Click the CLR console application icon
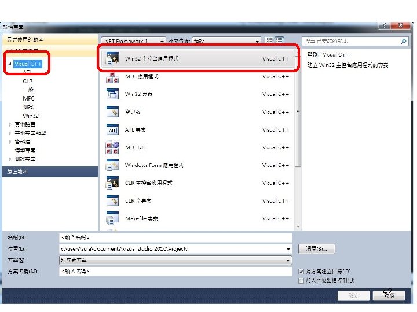 click(x=112, y=183)
